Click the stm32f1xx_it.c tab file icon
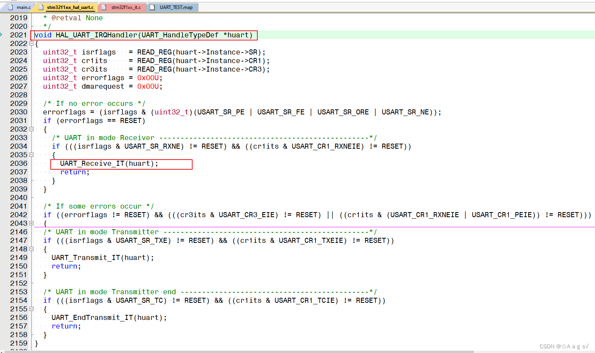 pyautogui.click(x=104, y=7)
